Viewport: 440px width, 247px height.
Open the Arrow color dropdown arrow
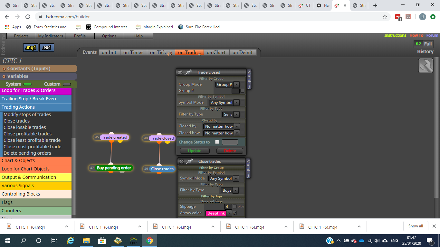tap(229, 213)
